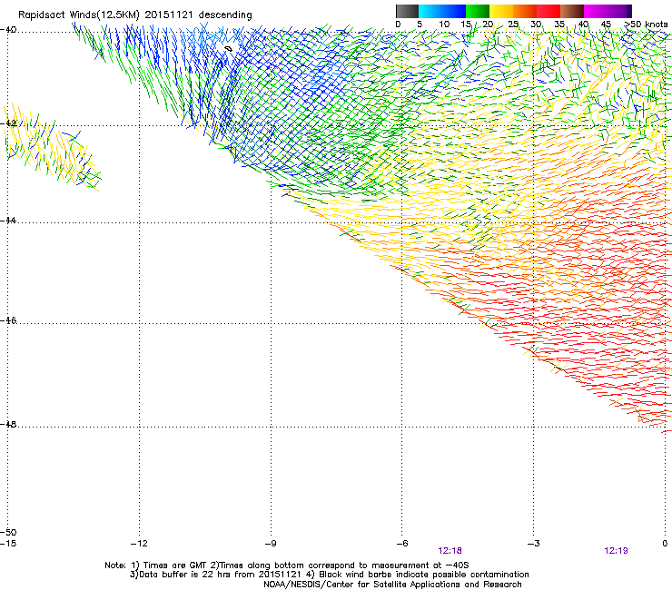Click the -44 latitude axis label
The width and height of the screenshot is (672, 590).
coord(8,221)
